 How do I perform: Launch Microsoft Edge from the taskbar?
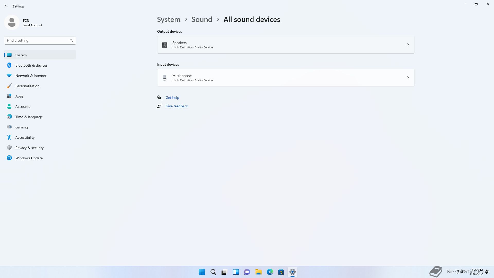pos(270,272)
